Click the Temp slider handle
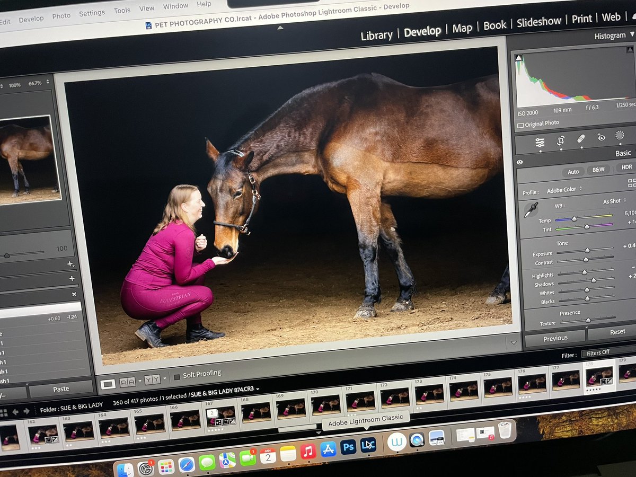The width and height of the screenshot is (636, 477). (573, 218)
